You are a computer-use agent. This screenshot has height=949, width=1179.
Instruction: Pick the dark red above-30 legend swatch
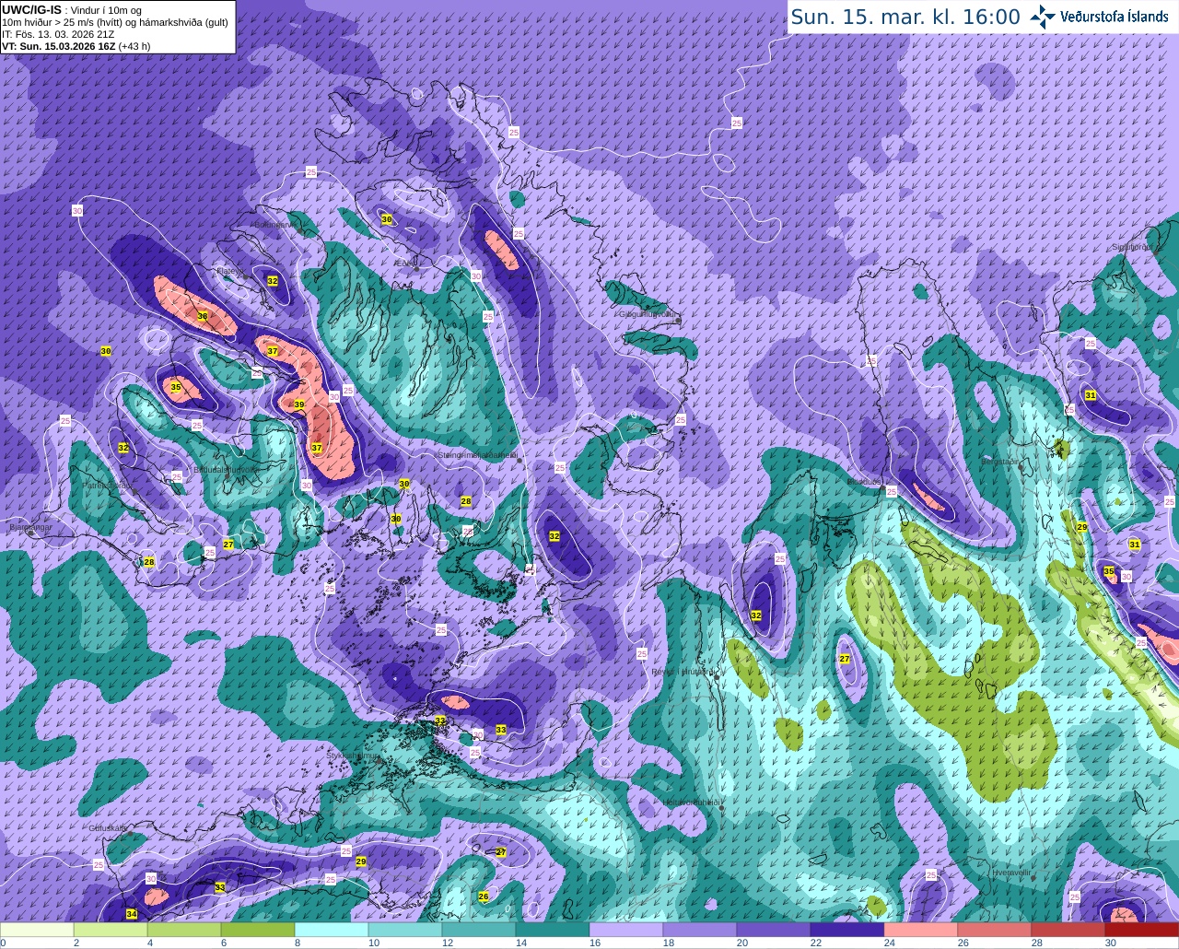tap(1142, 930)
